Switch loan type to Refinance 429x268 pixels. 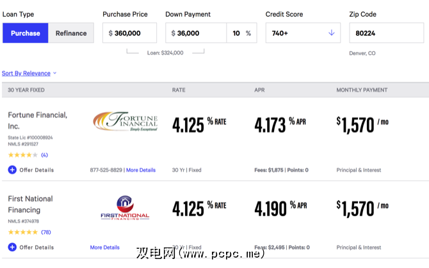tap(71, 33)
